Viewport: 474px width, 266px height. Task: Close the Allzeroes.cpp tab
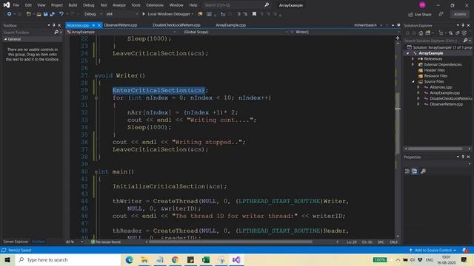99,25
